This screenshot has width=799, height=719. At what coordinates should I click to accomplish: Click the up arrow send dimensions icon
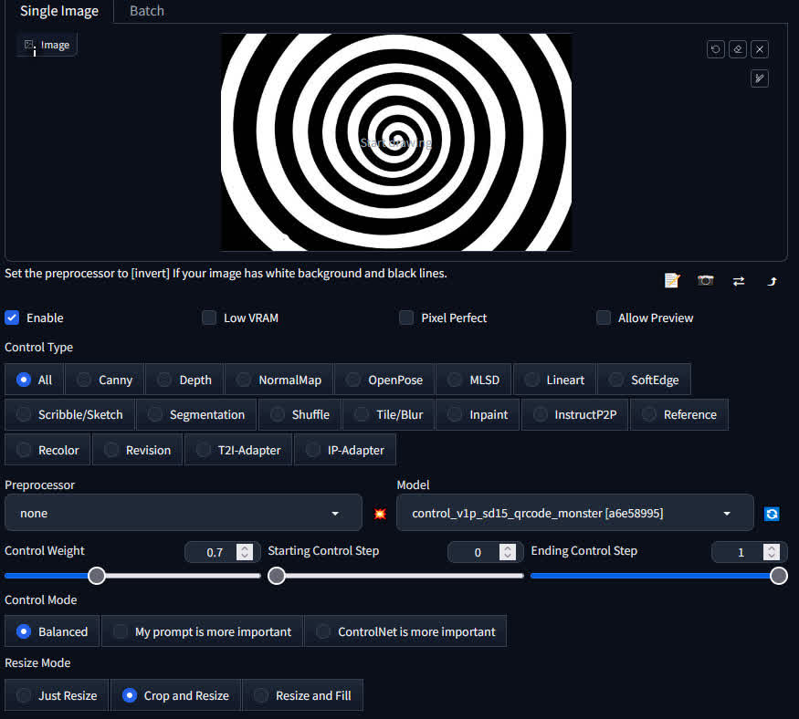coord(772,281)
